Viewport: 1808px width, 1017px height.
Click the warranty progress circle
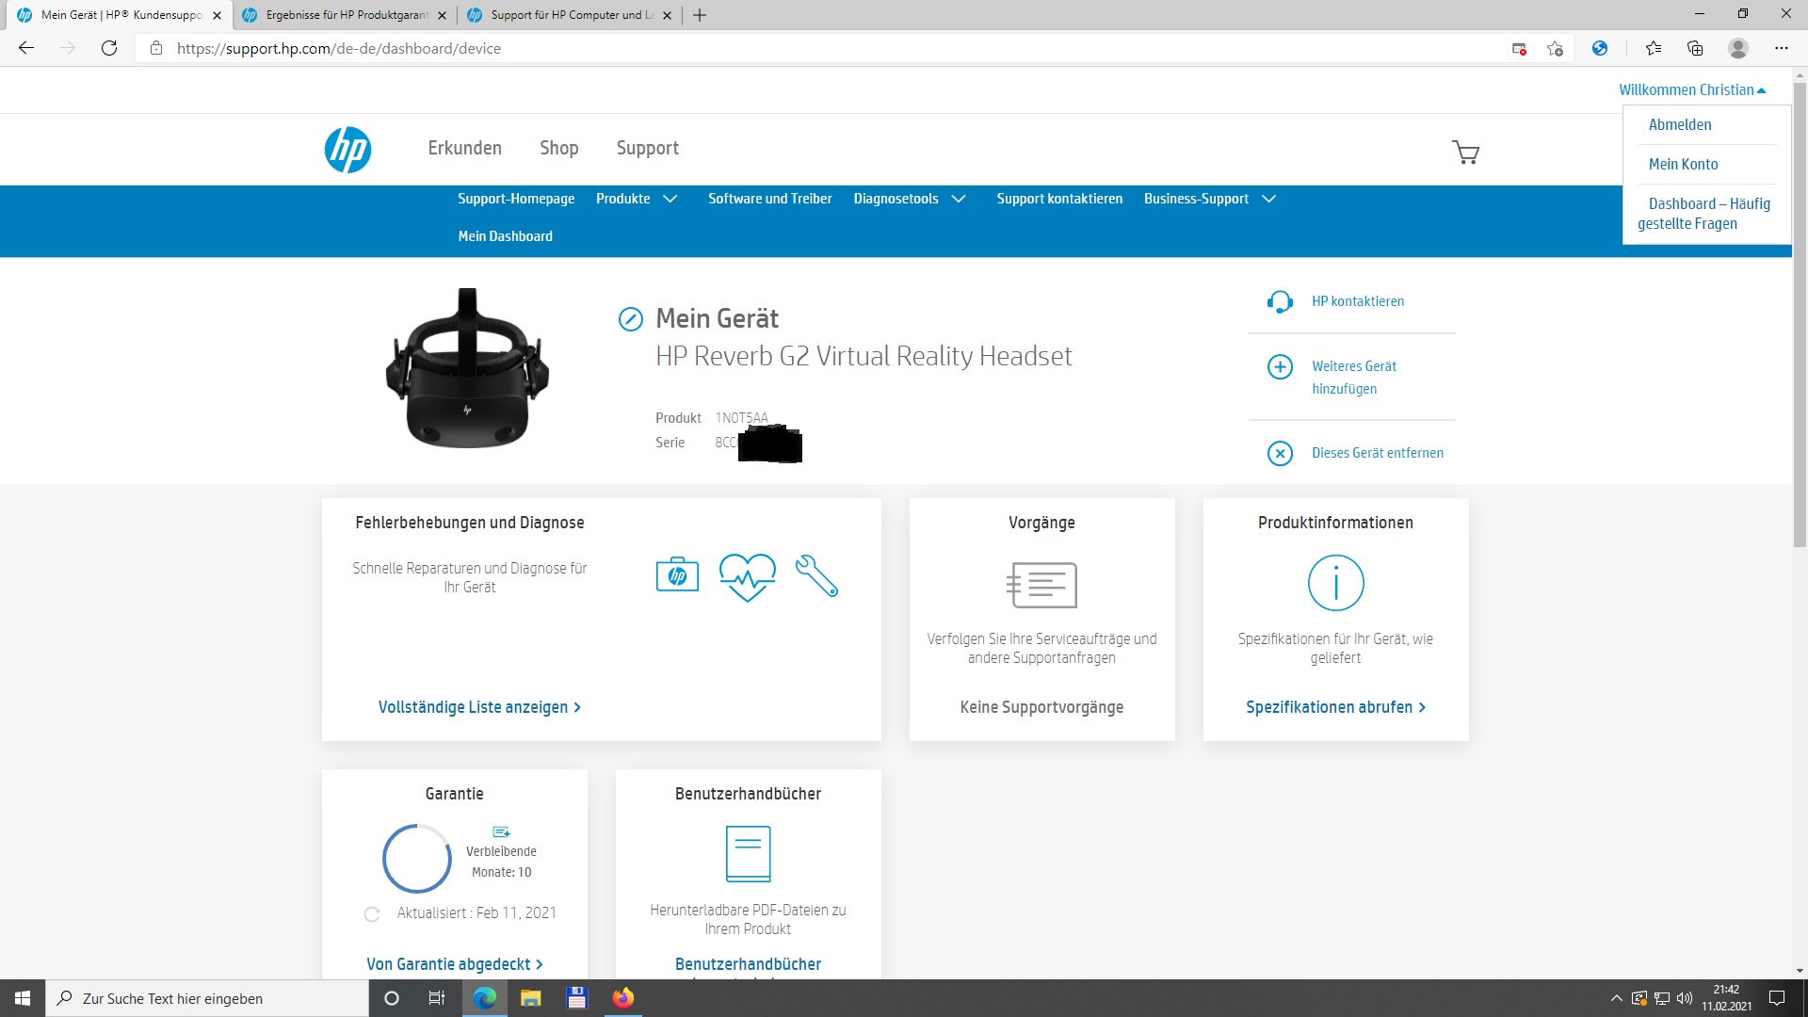(x=416, y=859)
